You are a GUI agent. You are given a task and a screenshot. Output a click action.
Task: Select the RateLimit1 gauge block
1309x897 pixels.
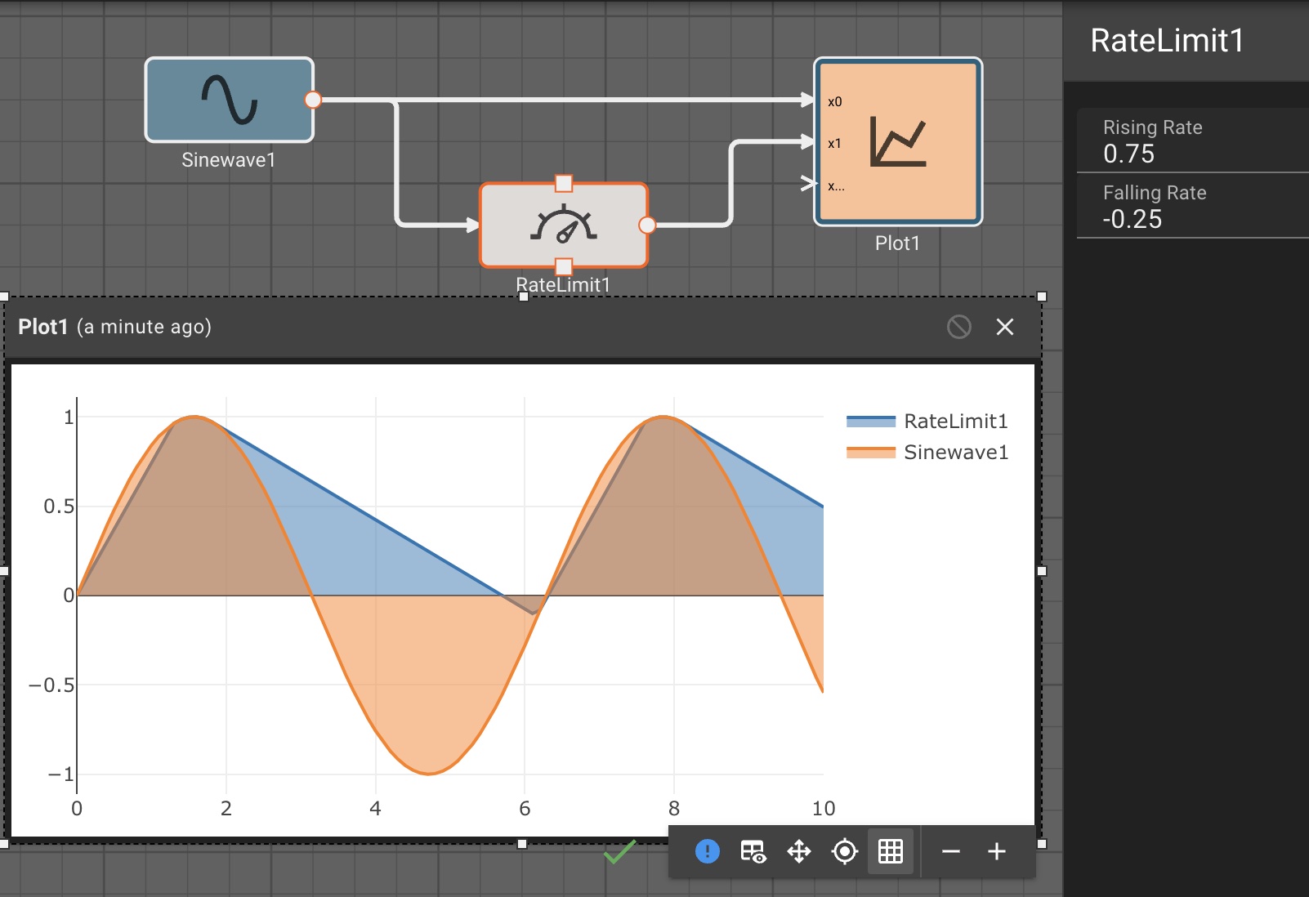click(564, 225)
